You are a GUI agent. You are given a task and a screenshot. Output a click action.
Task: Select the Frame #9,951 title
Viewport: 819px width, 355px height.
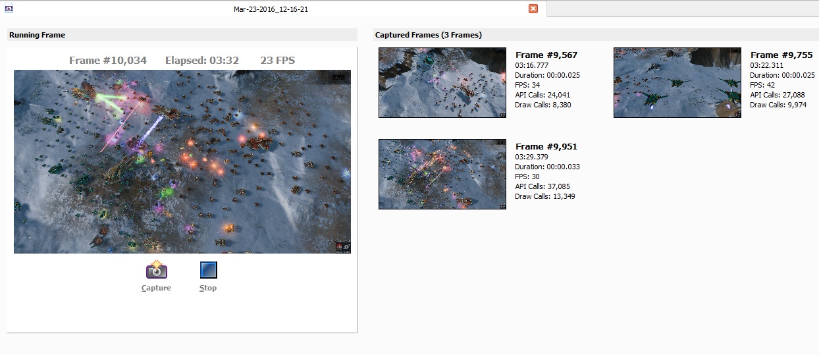coord(546,147)
